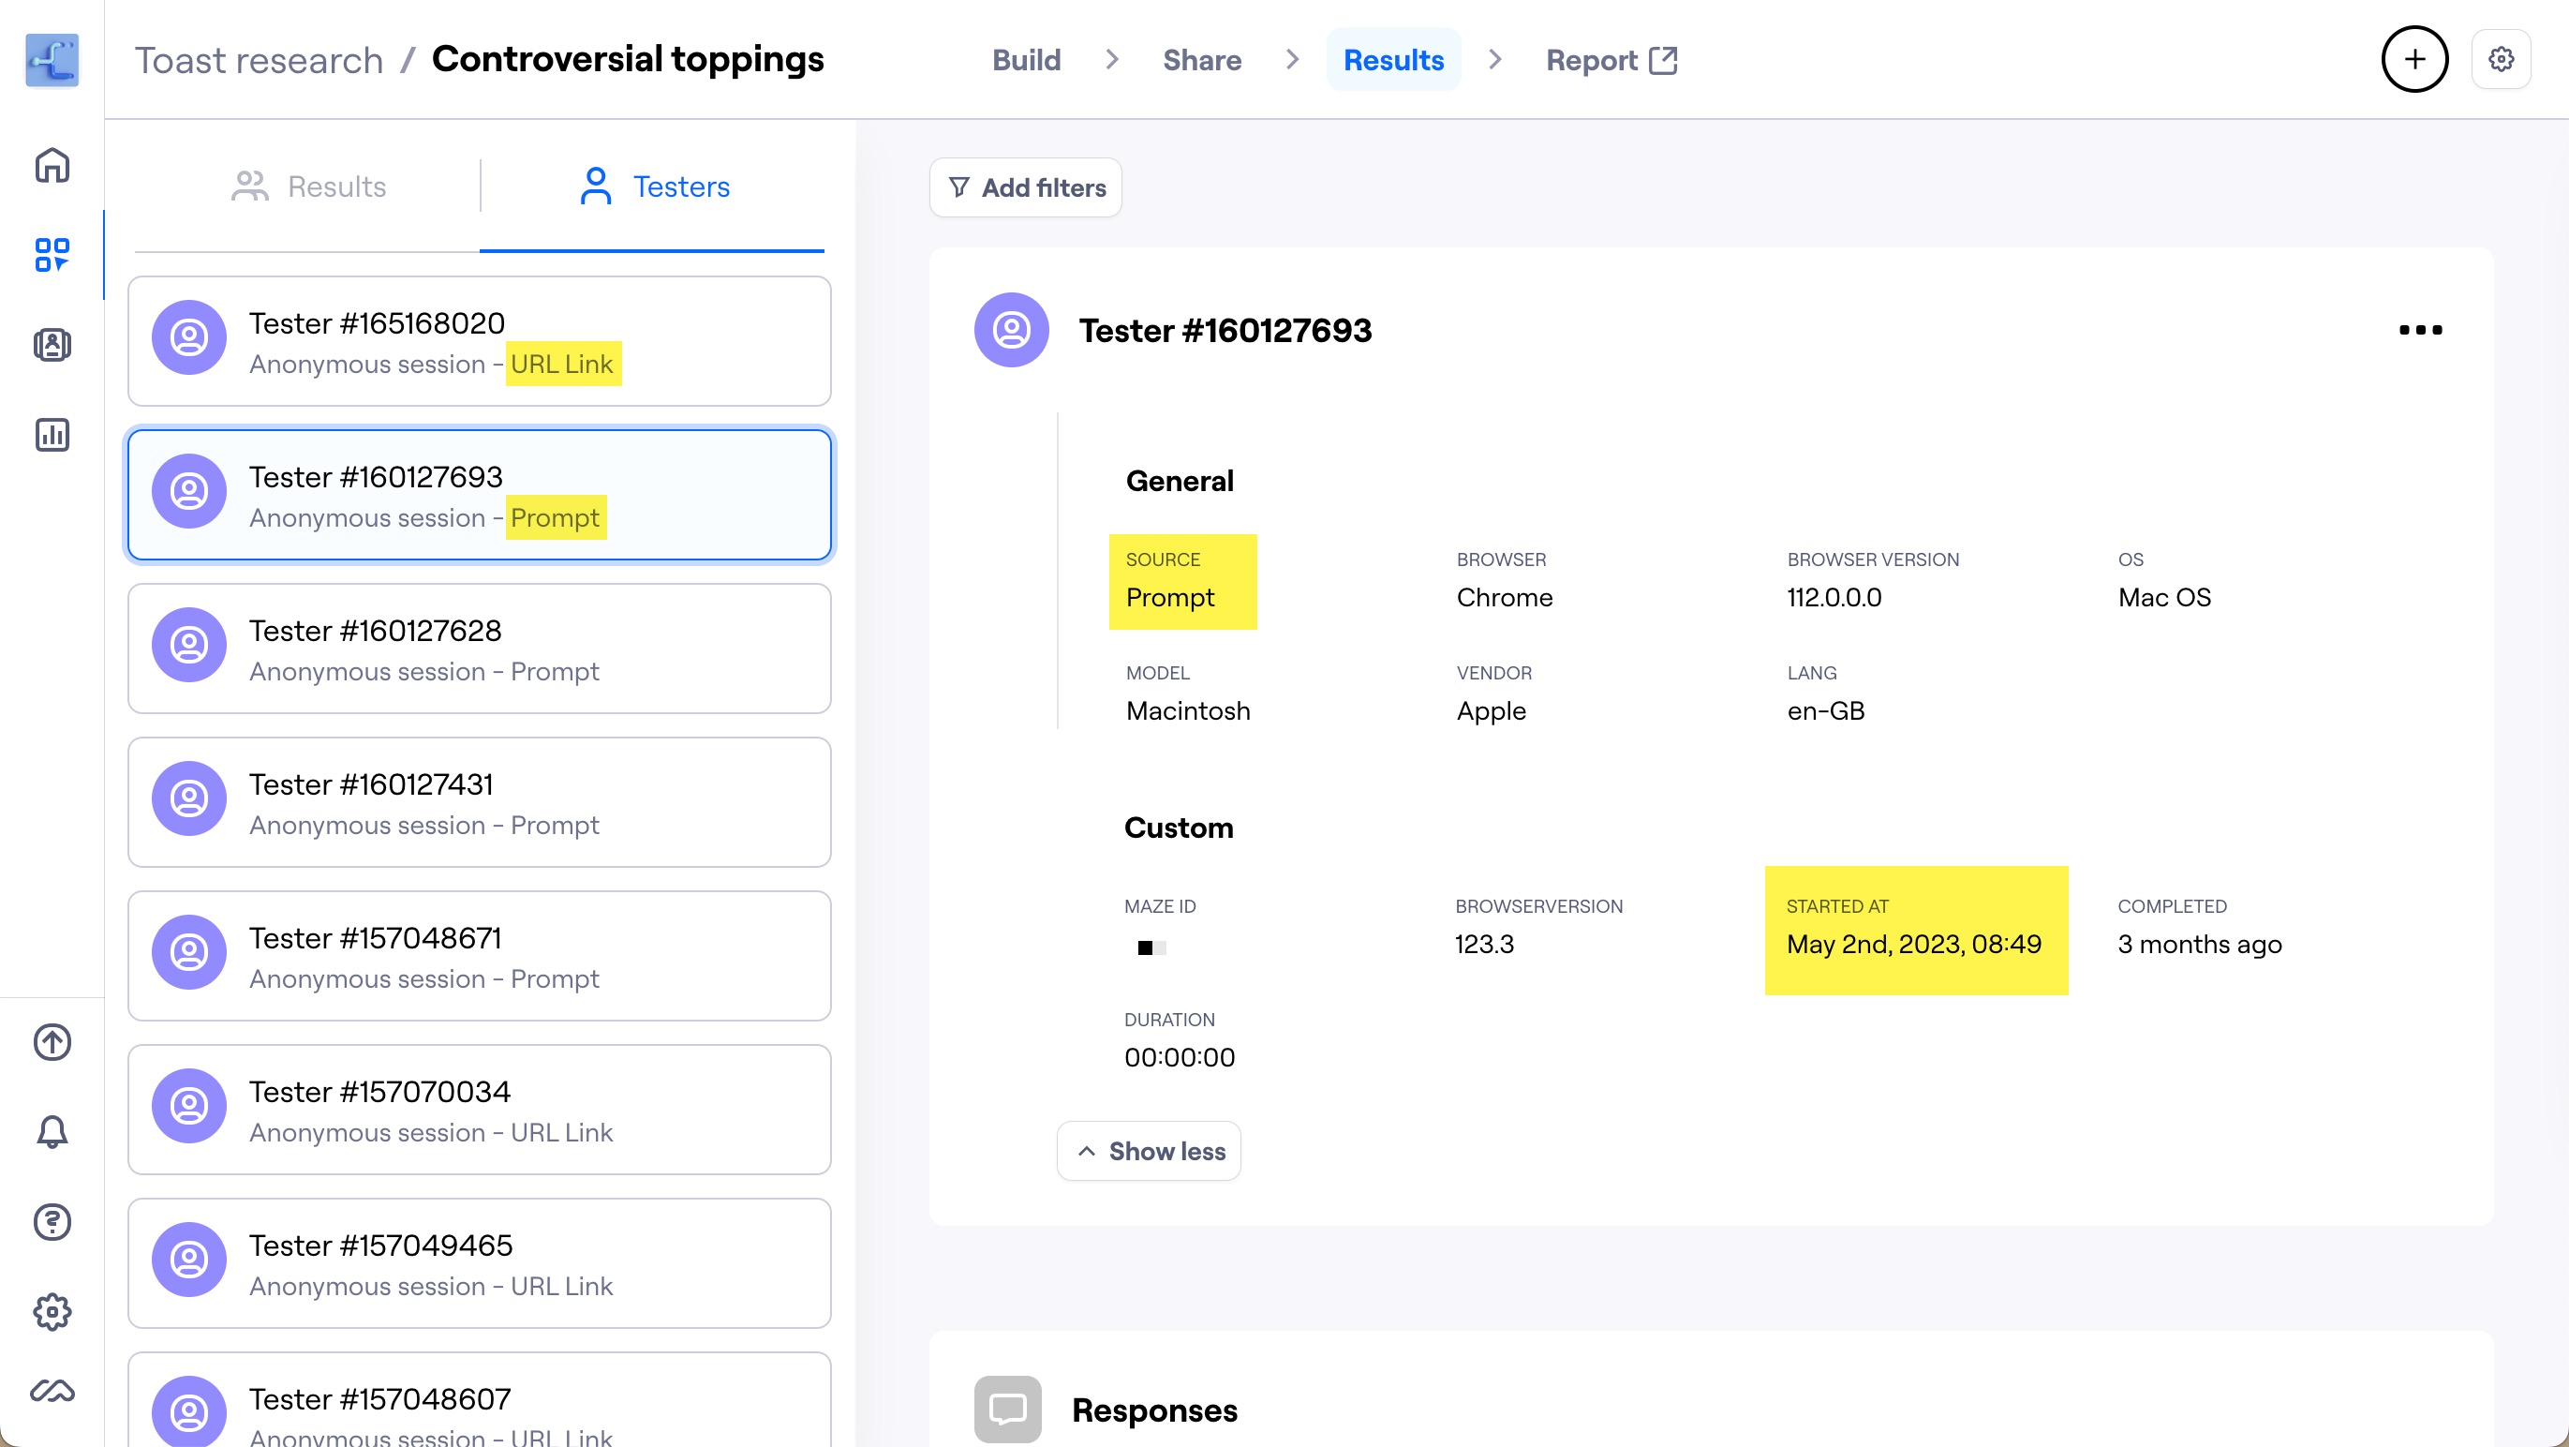Select Tester #157048671 from the list
Image resolution: width=2569 pixels, height=1447 pixels.
(x=479, y=955)
